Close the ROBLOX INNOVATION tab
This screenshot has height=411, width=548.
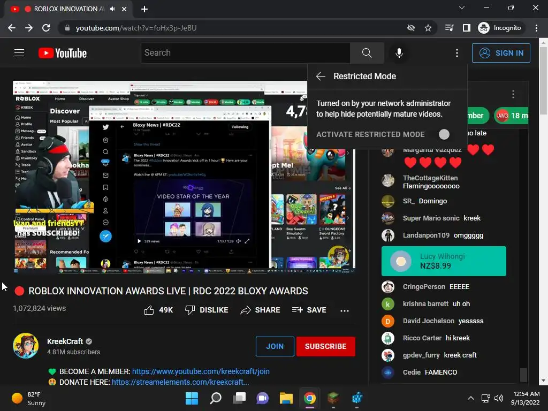coord(124,9)
